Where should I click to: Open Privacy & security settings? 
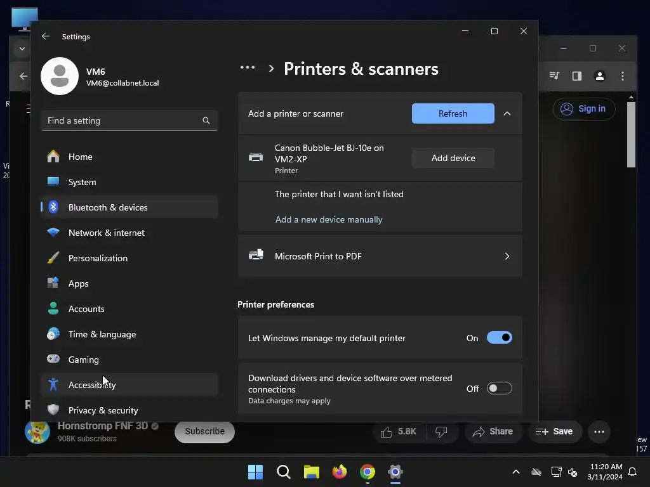click(x=129, y=410)
